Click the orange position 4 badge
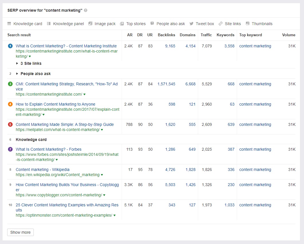This screenshot has width=304, height=244. (10, 104)
